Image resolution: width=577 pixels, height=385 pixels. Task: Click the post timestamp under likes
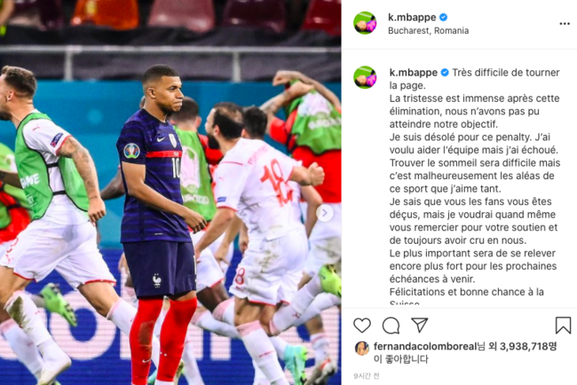tap(366, 376)
